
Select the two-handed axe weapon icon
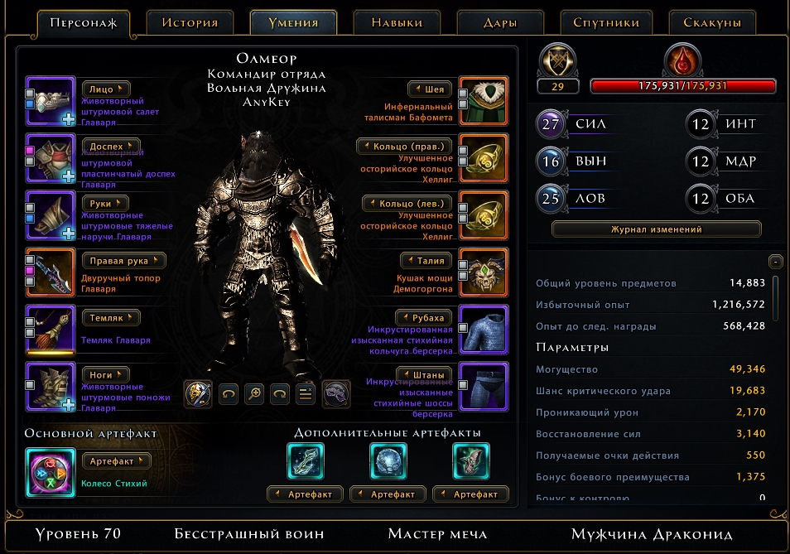click(x=51, y=272)
